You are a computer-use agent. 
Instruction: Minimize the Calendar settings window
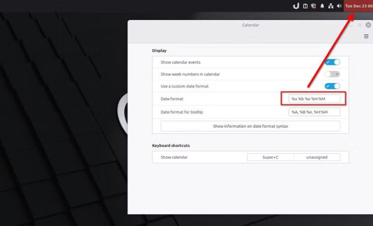pyautogui.click(x=352, y=25)
